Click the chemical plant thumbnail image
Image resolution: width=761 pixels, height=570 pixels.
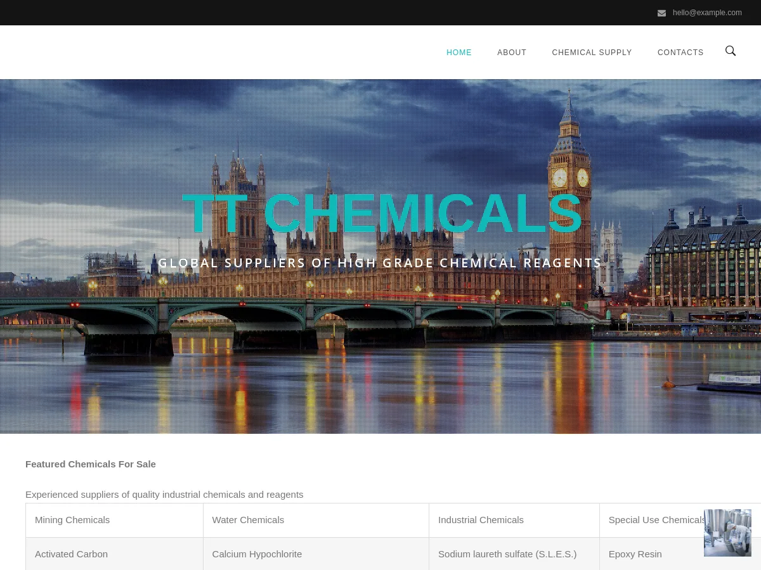[x=727, y=533]
